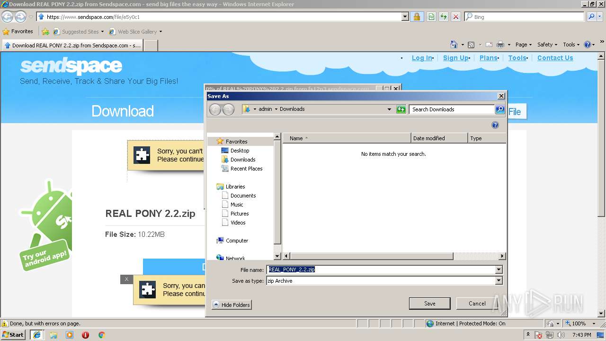
Task: Click the File name input field
Action: pyautogui.click(x=381, y=269)
